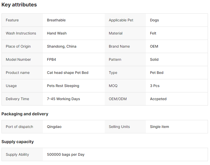210x165 pixels.
Task: Click the Dogs applicable pet value
Action: click(x=154, y=20)
